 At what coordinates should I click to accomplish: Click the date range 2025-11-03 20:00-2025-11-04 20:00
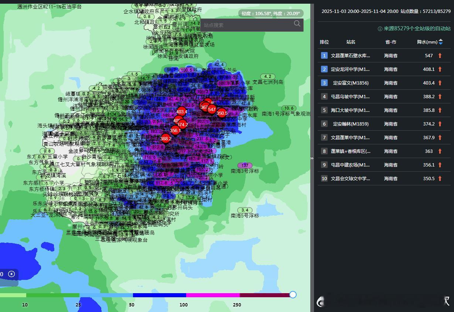coord(360,11)
